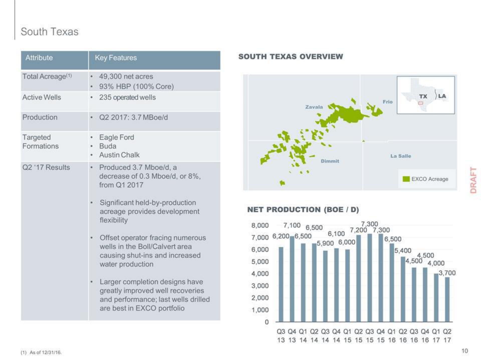Click '93% HBP (100% Core)' text

click(x=137, y=86)
